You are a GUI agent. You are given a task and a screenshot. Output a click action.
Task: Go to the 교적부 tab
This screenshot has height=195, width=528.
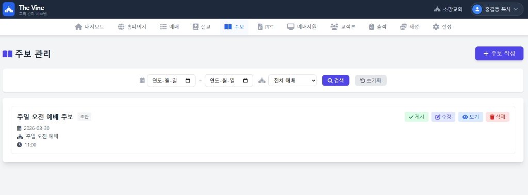pos(343,27)
